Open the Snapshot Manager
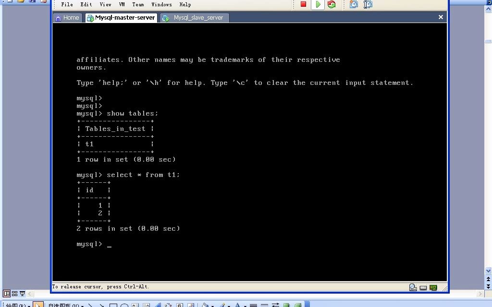Viewport: 492px width, 307px height. pyautogui.click(x=368, y=4)
